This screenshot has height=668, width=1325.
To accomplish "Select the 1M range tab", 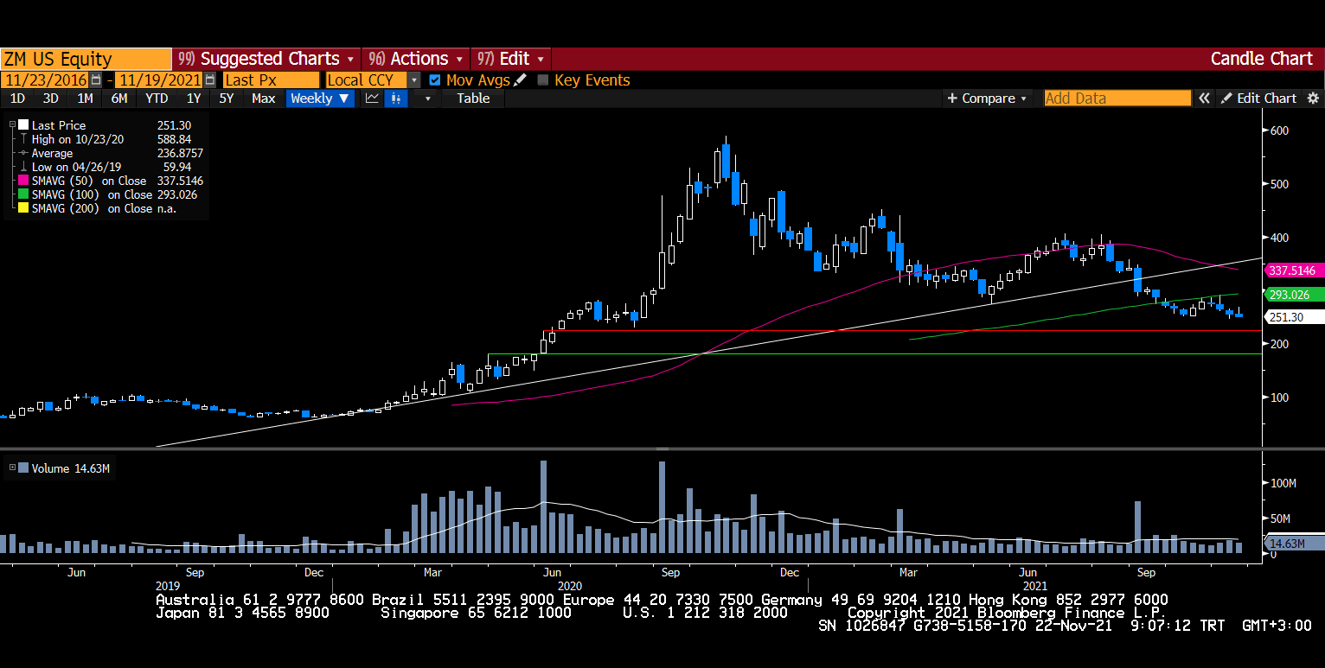I will tap(85, 98).
